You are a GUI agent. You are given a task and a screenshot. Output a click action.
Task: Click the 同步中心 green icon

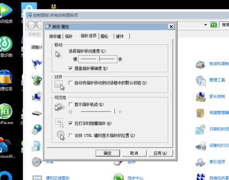tap(119, 177)
